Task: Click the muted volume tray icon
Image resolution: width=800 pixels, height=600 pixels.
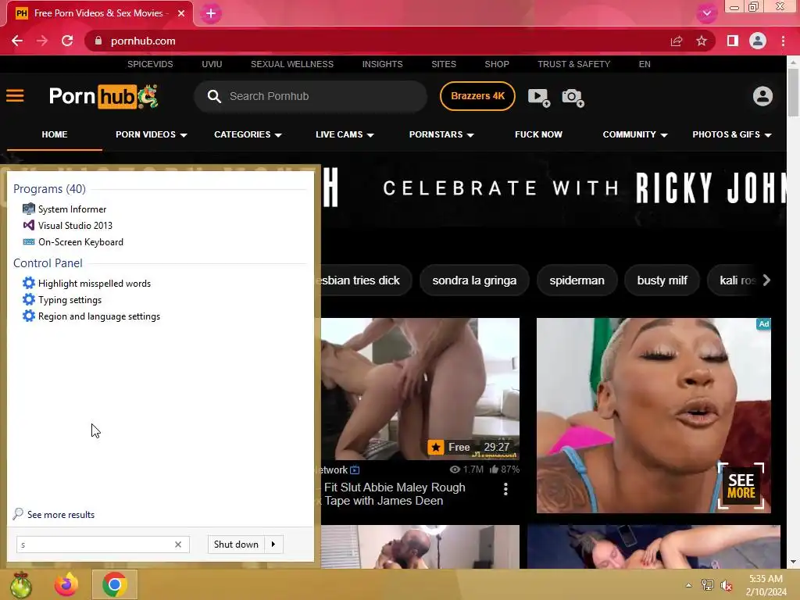Action: point(726,585)
